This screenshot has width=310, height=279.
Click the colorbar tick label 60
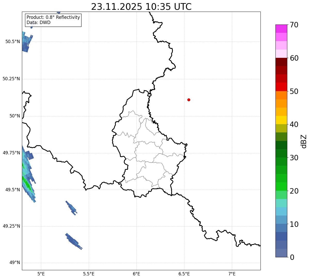point(294,58)
